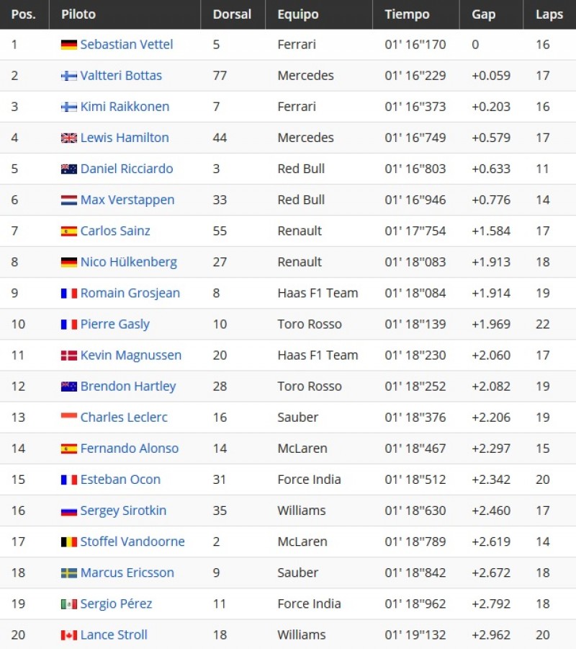Click the Belgian flag next to Stoffel Vandoorne

(69, 542)
